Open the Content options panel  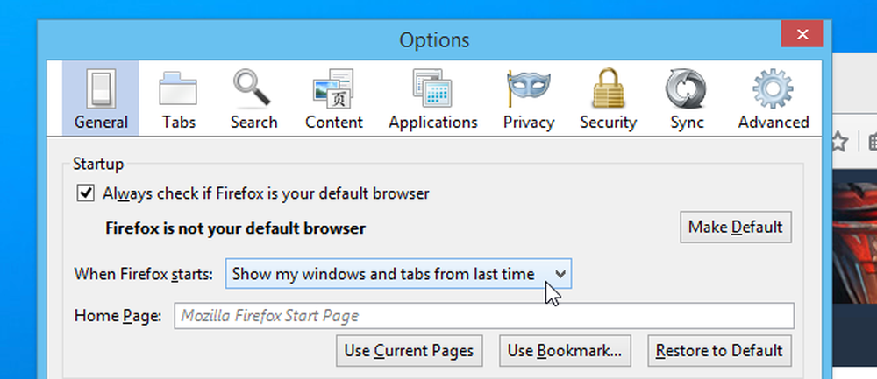(x=334, y=98)
